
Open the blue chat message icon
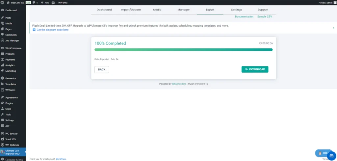tap(331, 156)
